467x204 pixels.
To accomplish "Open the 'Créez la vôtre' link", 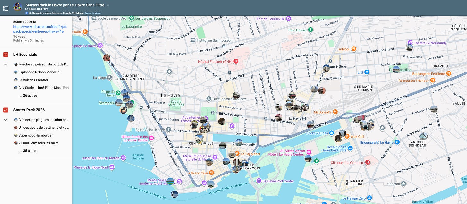I will pos(93,13).
